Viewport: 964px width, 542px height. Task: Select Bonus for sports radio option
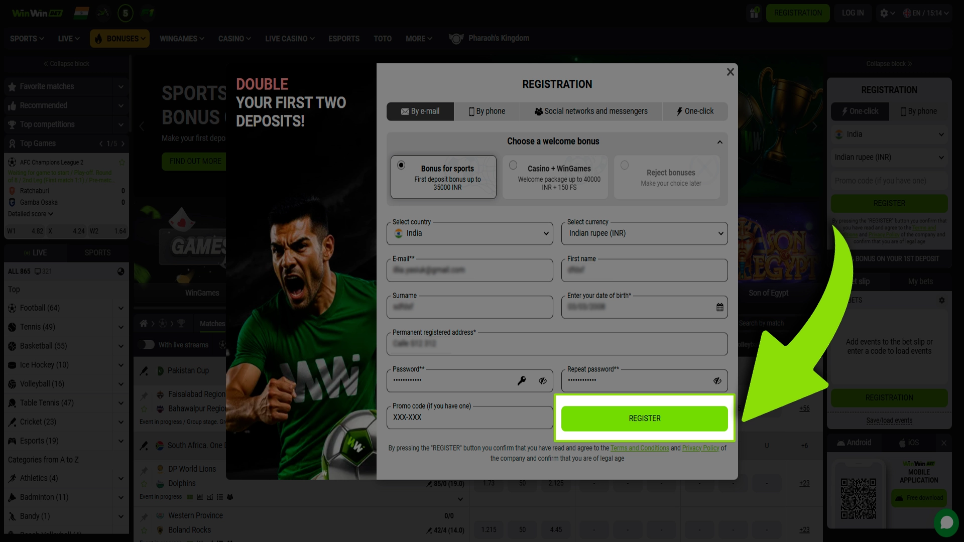401,165
